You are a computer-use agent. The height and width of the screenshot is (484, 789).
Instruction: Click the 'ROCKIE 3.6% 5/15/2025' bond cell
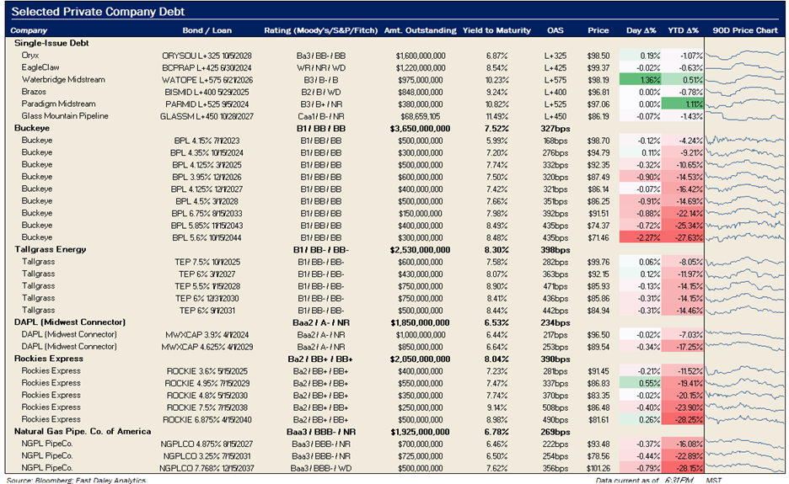click(x=207, y=371)
